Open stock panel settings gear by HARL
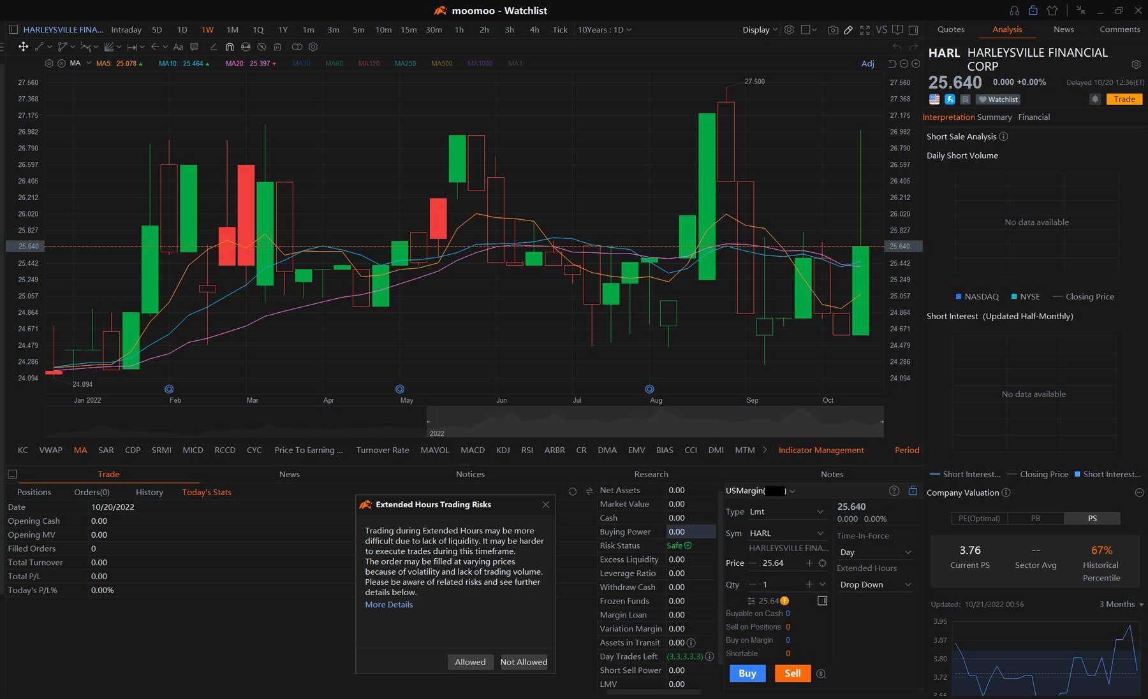1148x699 pixels. pyautogui.click(x=1136, y=64)
